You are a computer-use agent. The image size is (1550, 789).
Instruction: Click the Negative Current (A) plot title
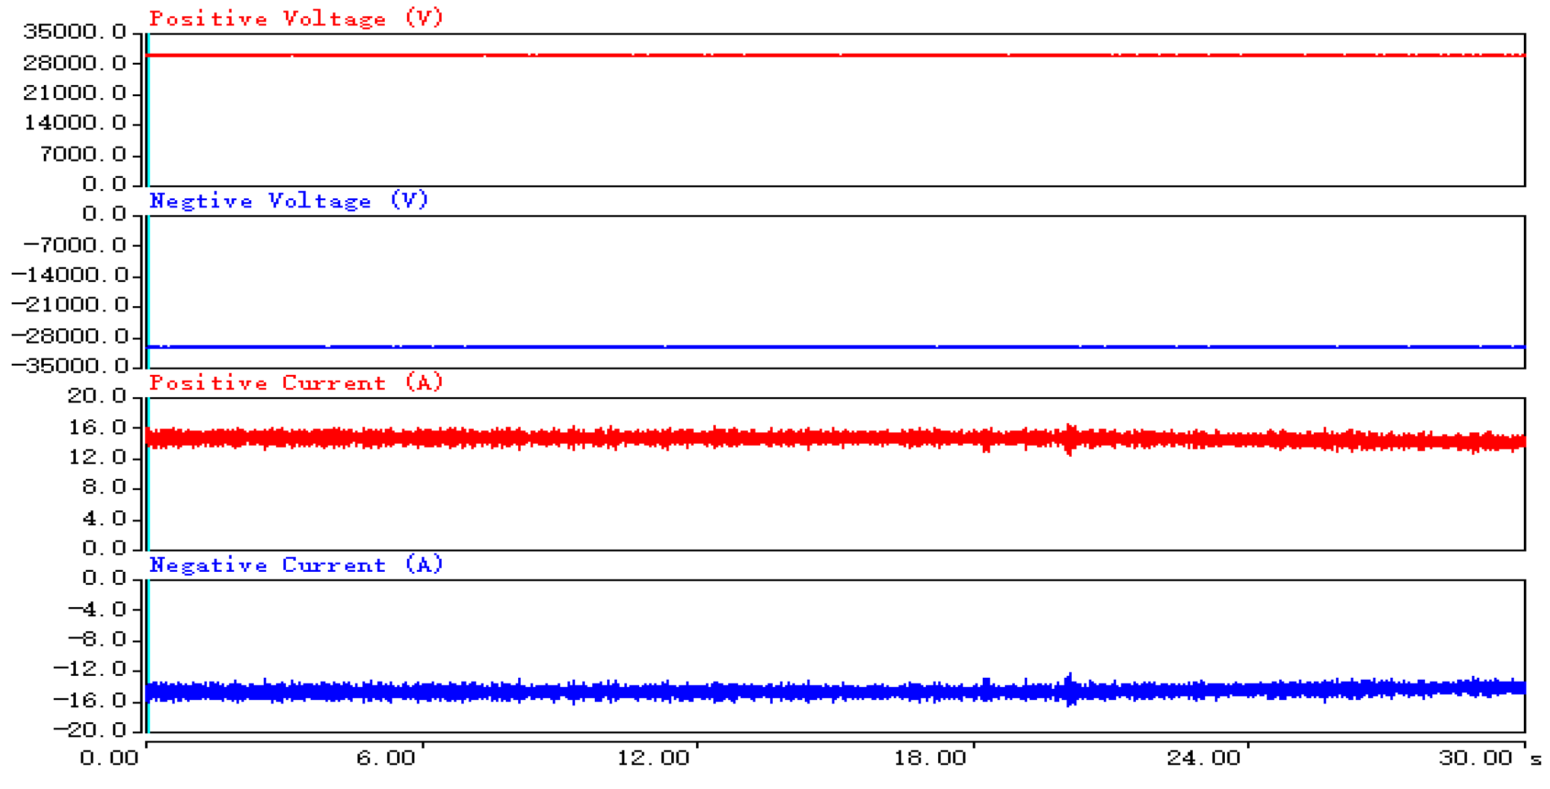coord(296,564)
